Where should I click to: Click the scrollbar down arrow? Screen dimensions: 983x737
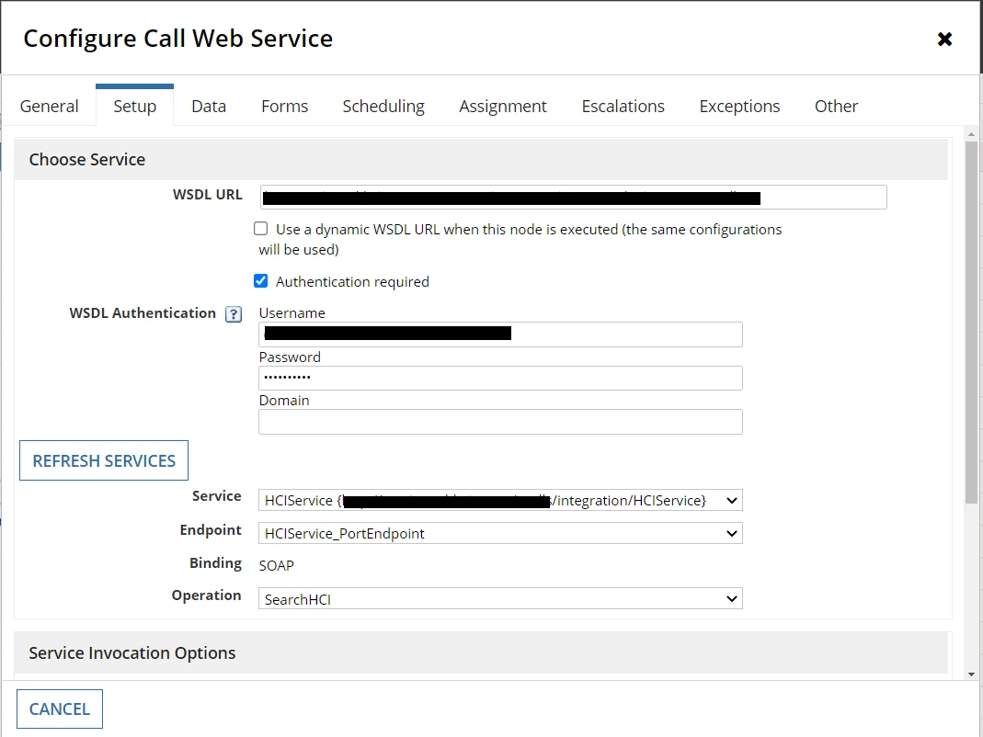coord(971,675)
